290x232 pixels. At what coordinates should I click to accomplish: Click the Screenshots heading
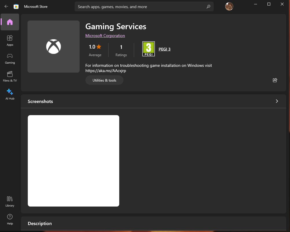point(40,101)
